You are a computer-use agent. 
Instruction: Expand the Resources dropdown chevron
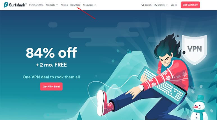95,5
